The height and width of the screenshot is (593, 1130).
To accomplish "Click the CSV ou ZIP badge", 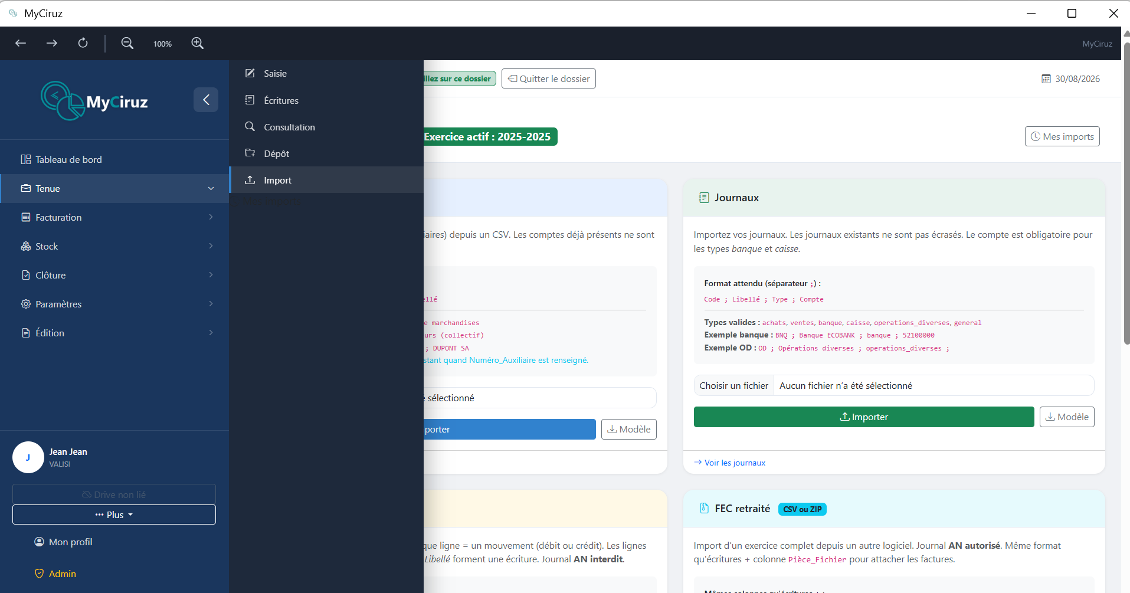I will 803,509.
